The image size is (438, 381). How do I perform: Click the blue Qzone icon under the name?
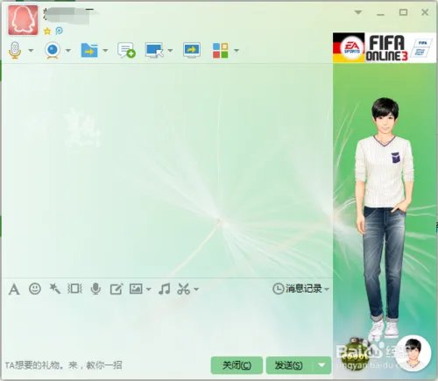(60, 31)
